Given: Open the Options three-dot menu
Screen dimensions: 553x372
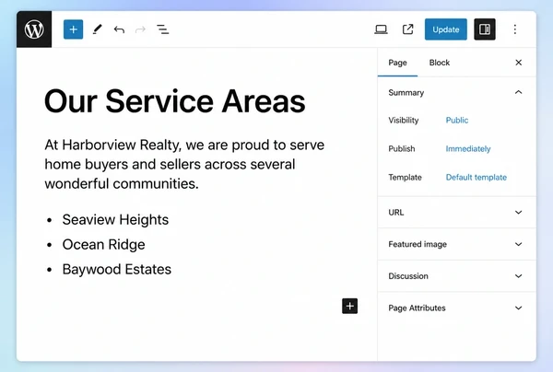Looking at the screenshot, I should tap(515, 29).
